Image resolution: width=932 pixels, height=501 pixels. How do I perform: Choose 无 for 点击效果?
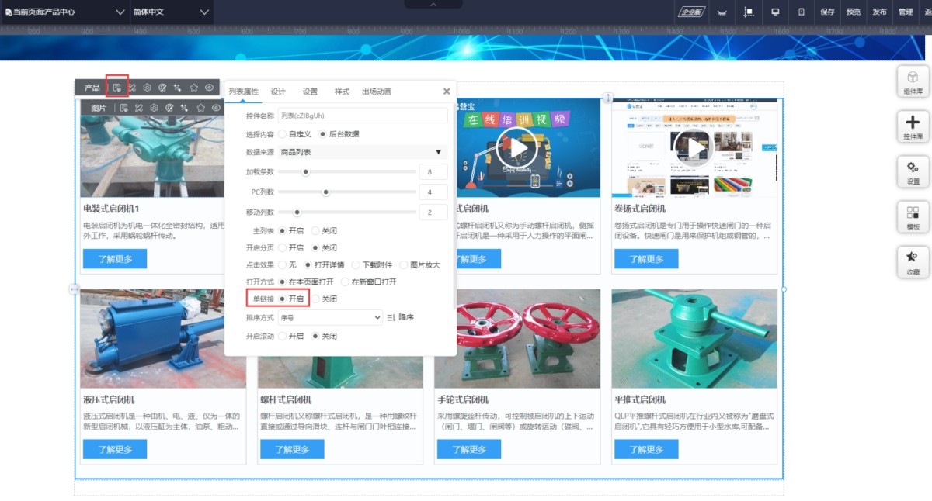[283, 265]
